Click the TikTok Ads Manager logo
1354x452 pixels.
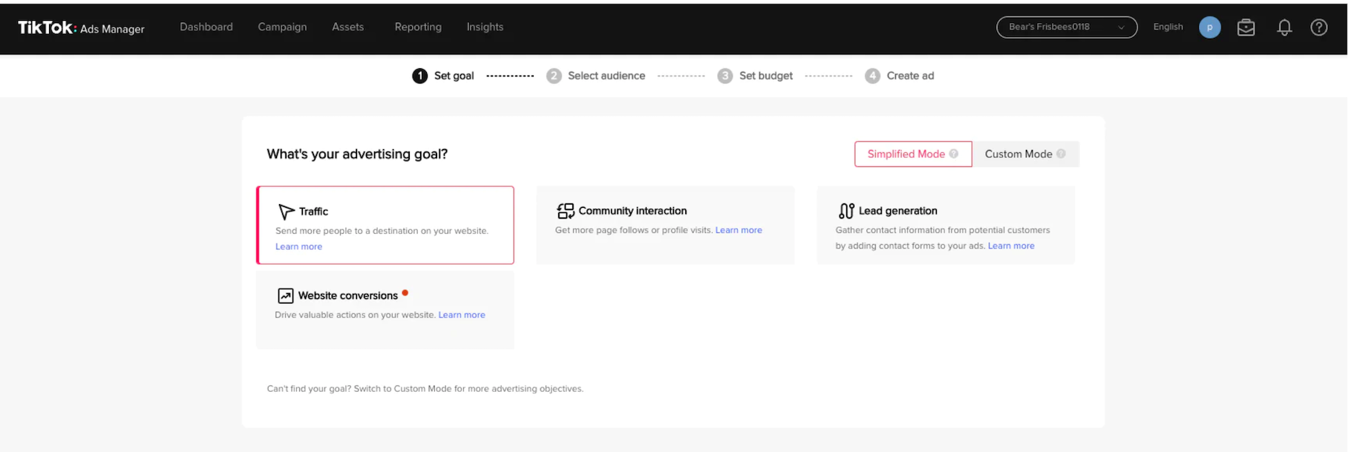click(81, 27)
